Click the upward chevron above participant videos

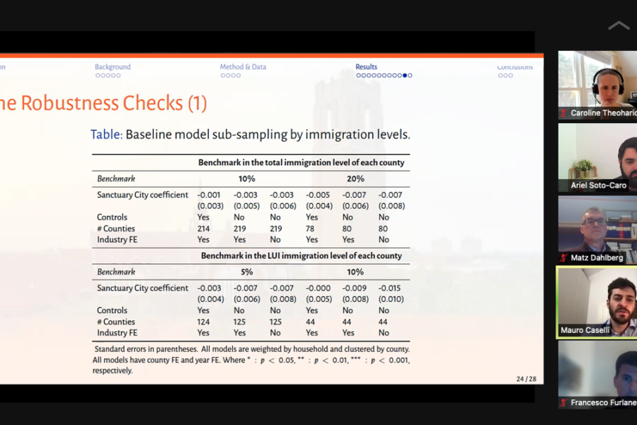[619, 26]
